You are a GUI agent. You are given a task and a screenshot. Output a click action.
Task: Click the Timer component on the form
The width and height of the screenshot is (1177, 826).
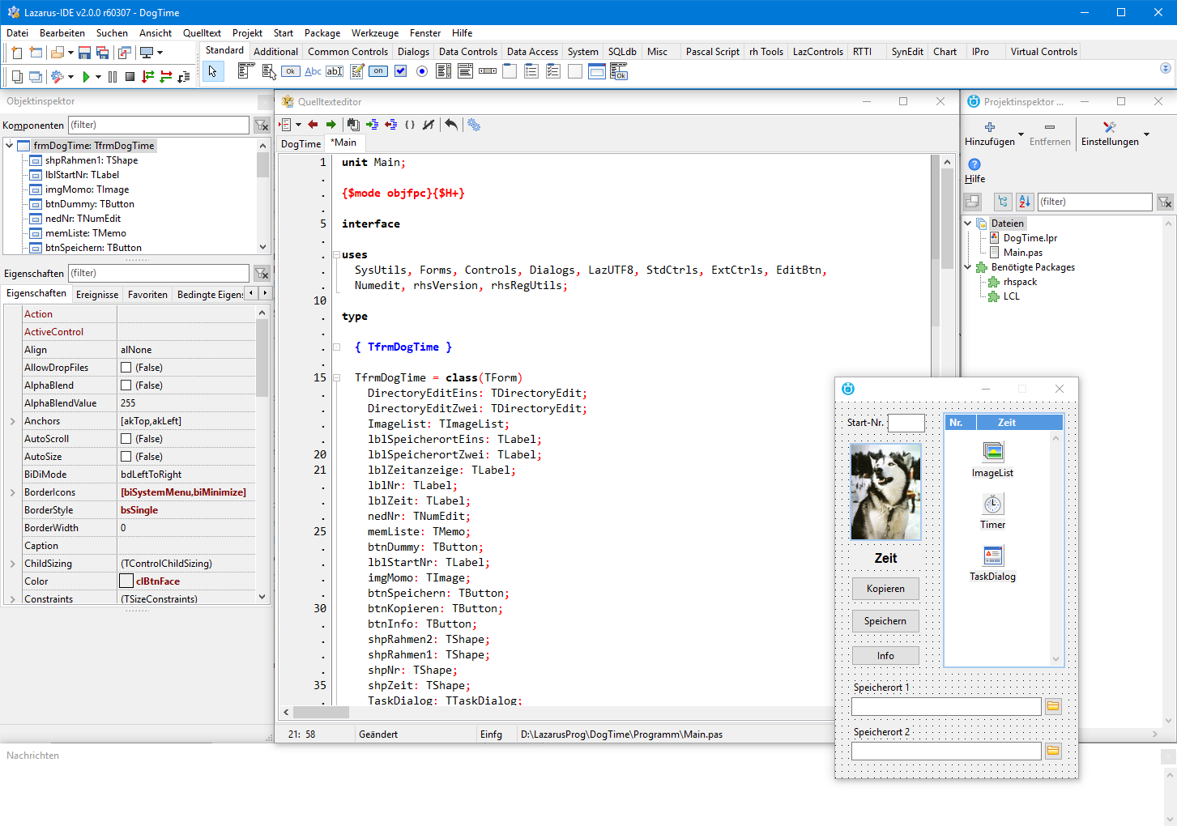(992, 505)
